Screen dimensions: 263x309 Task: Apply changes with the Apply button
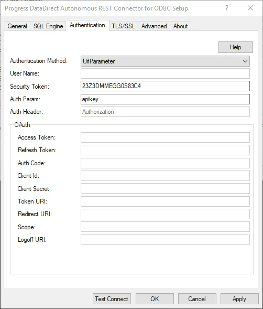[x=239, y=299]
